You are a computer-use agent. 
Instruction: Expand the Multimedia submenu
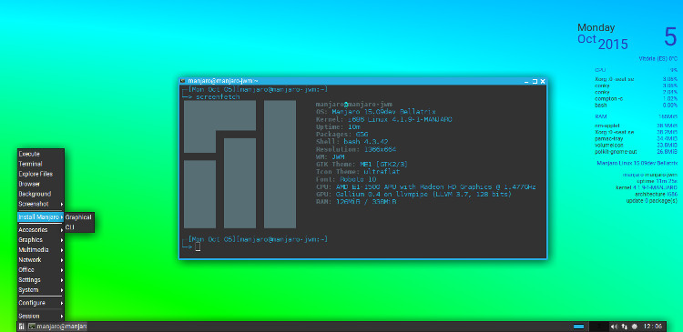pos(40,250)
